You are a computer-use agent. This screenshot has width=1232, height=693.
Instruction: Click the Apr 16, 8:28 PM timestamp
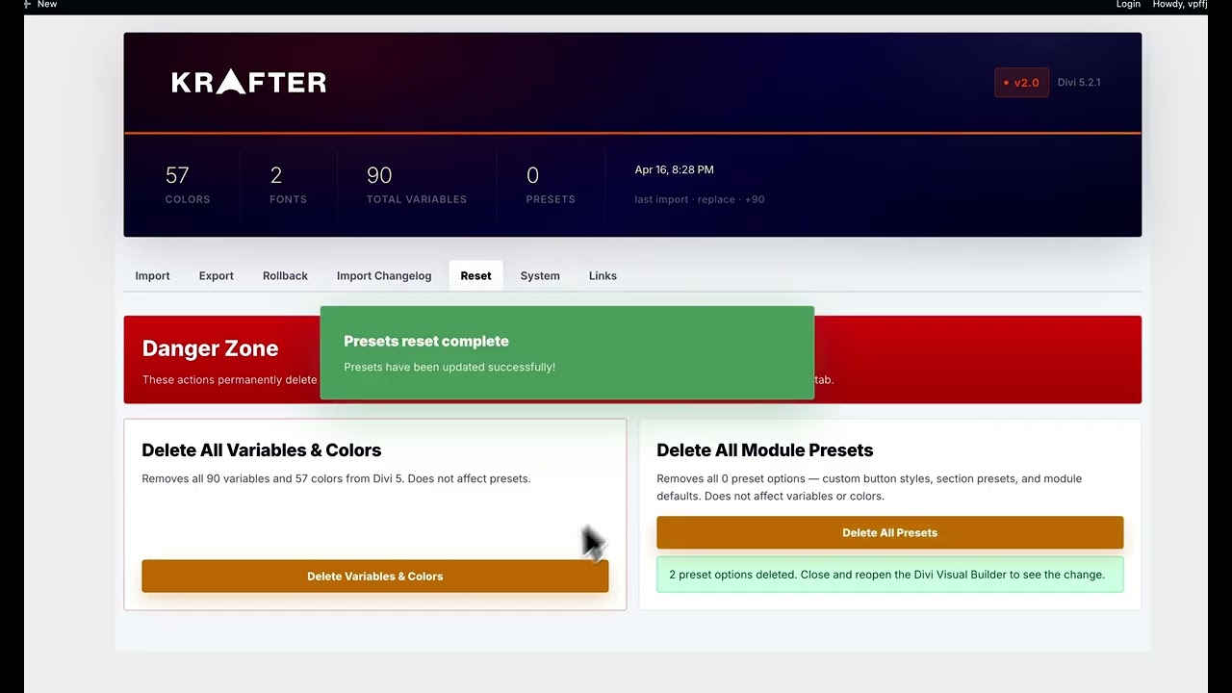point(674,169)
